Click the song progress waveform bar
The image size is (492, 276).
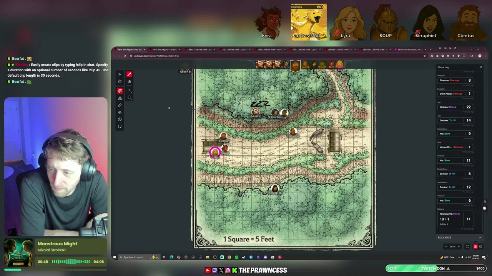[x=71, y=261]
